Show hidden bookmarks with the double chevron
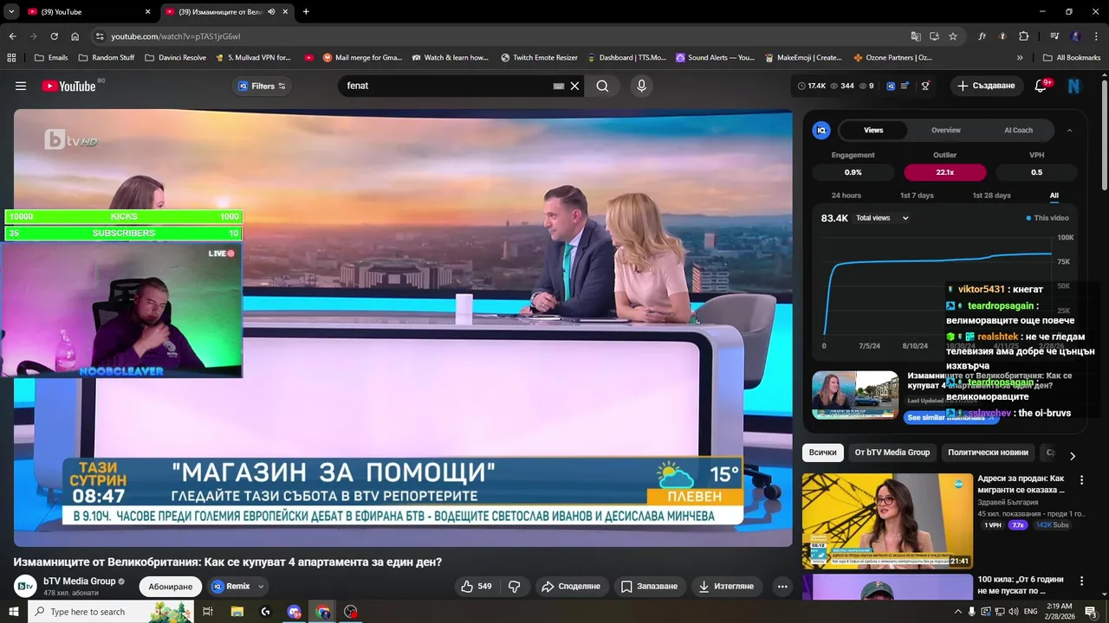 (x=1020, y=58)
